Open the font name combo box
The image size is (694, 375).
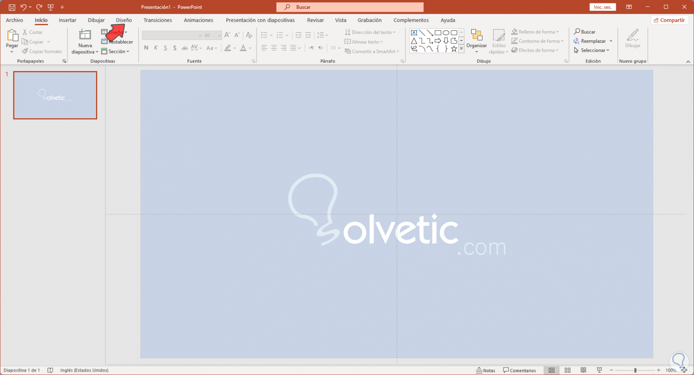(x=172, y=35)
